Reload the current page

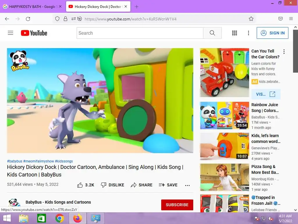(28, 19)
